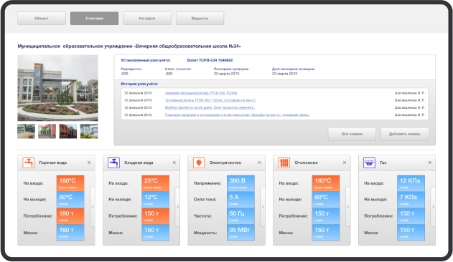
Task: Expand the Горячая вода side arrow
Action: point(93,207)
